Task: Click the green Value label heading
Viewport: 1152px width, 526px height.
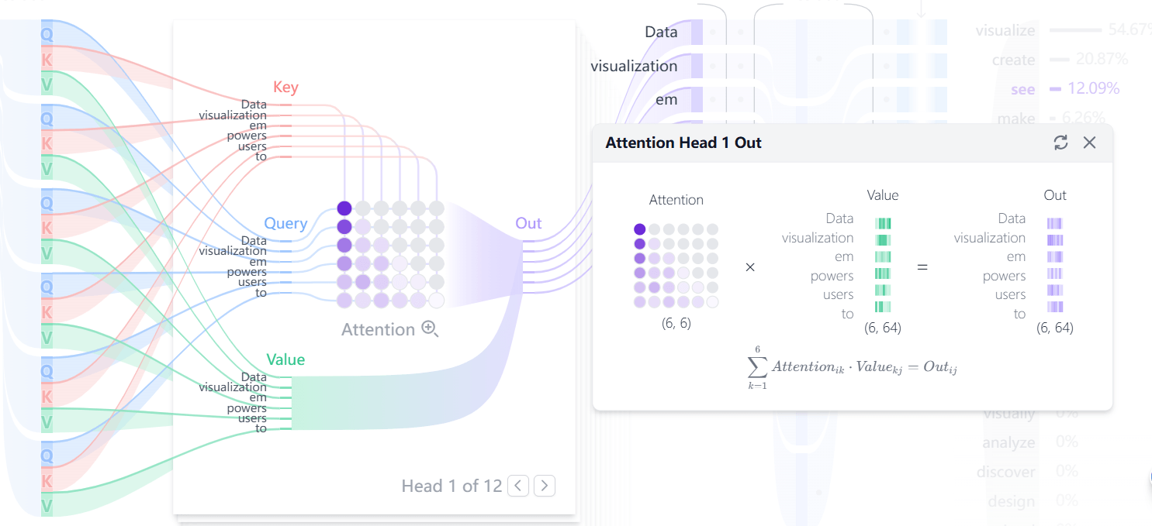Action: click(x=285, y=359)
